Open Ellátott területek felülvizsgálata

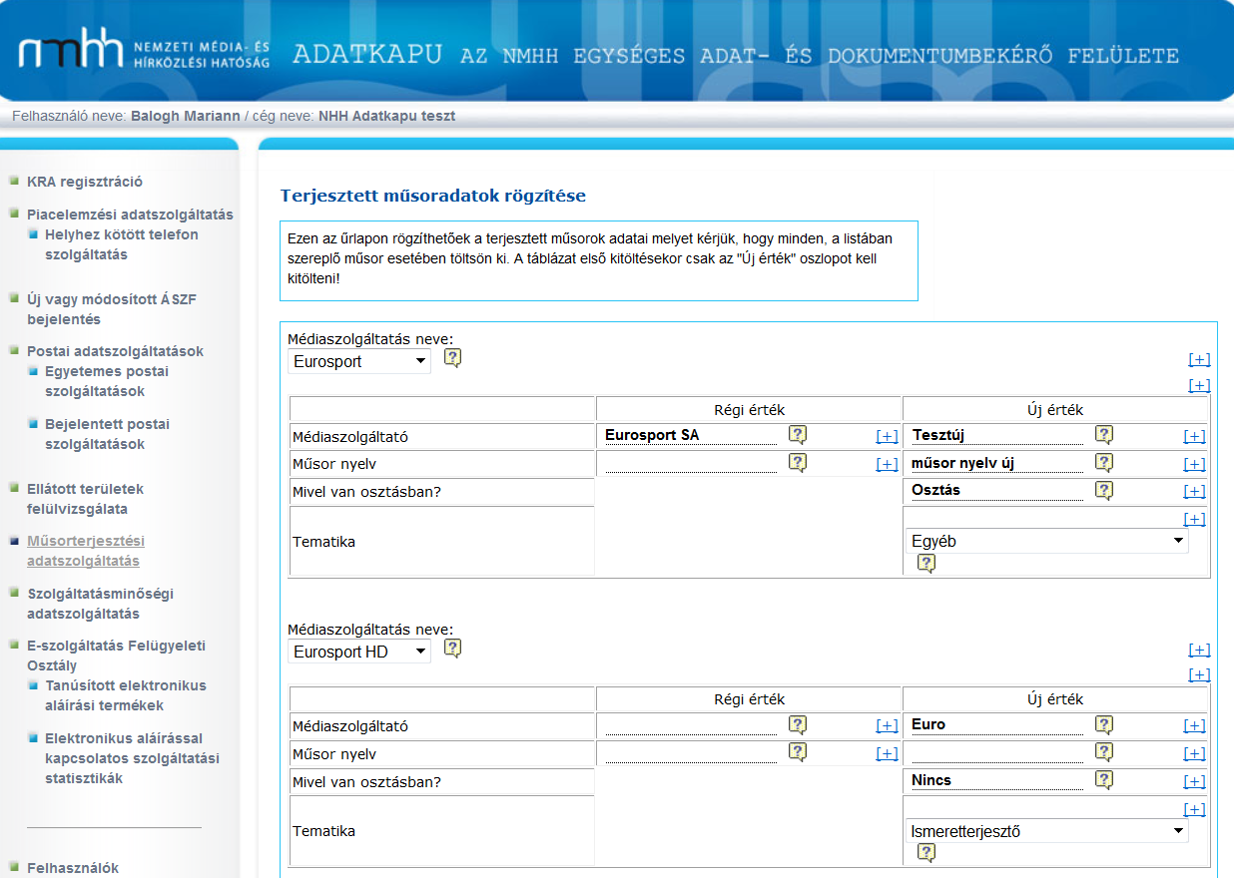pos(86,499)
